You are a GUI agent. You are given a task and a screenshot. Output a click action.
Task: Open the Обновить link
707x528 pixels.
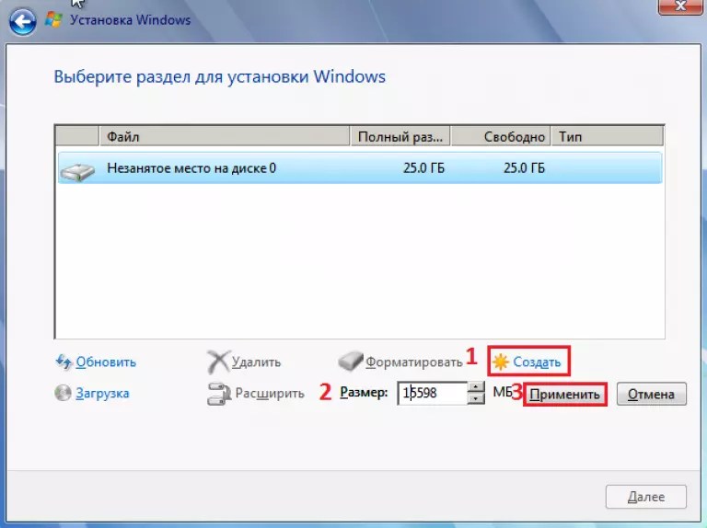[x=106, y=362]
